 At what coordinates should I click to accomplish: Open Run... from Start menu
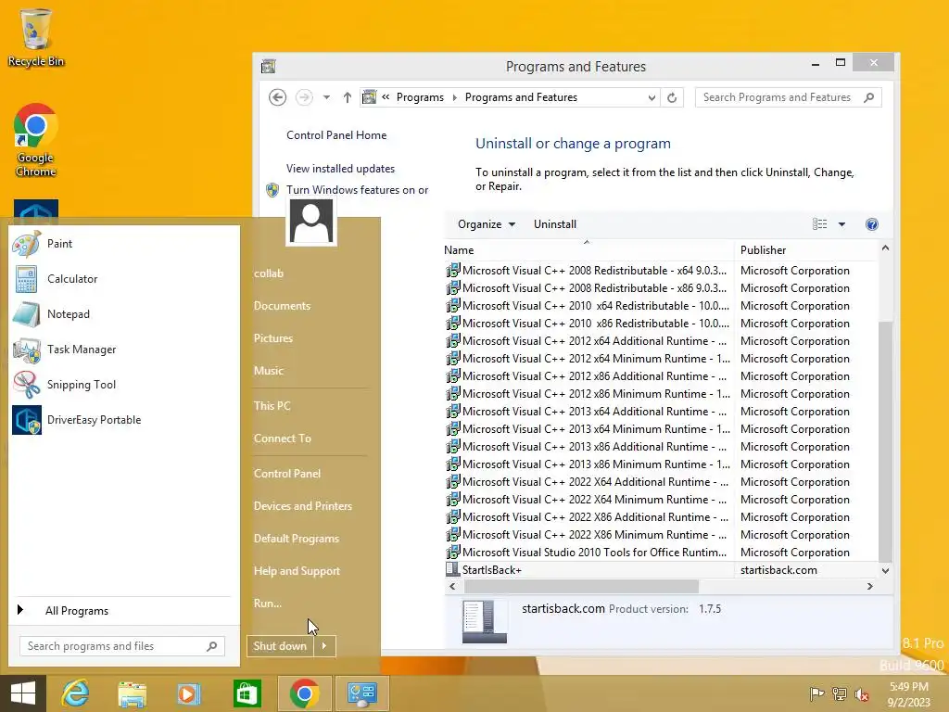click(x=268, y=604)
